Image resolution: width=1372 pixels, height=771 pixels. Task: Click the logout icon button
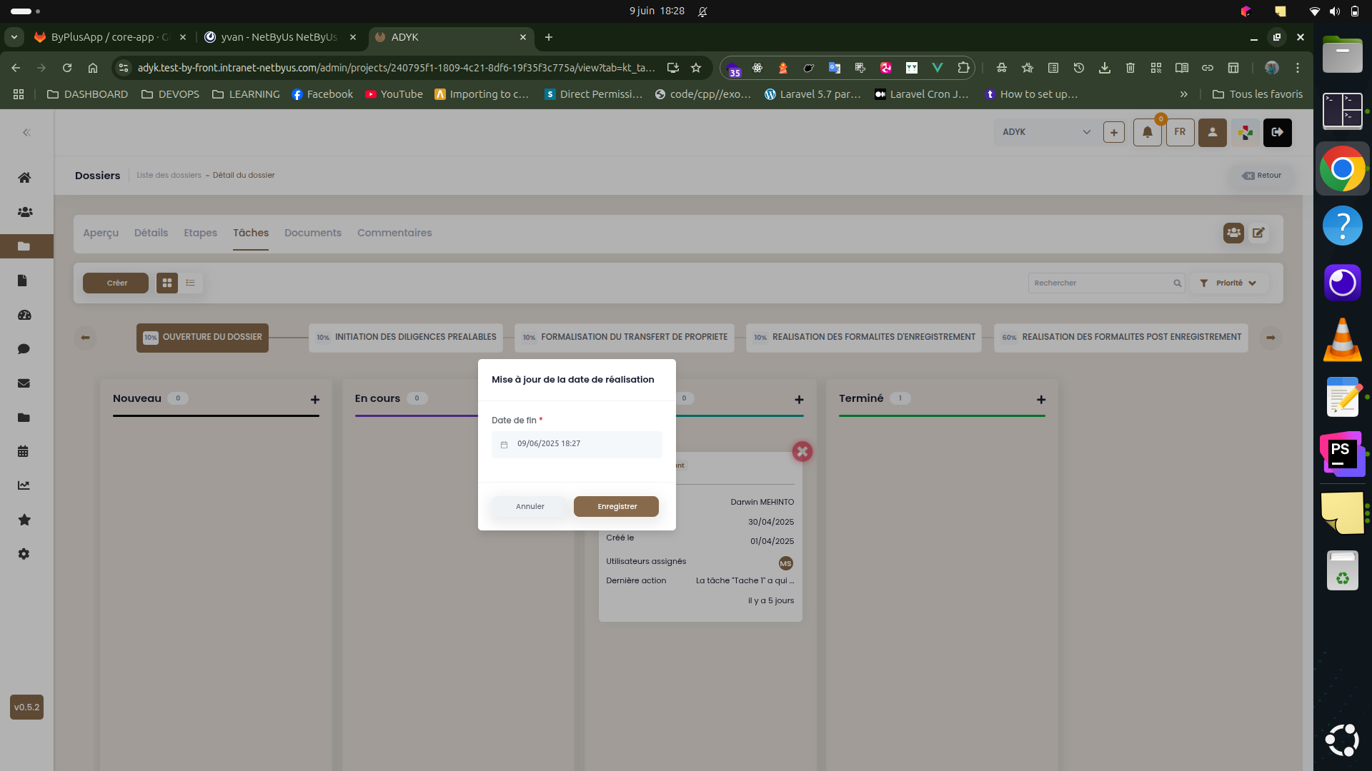1277,132
